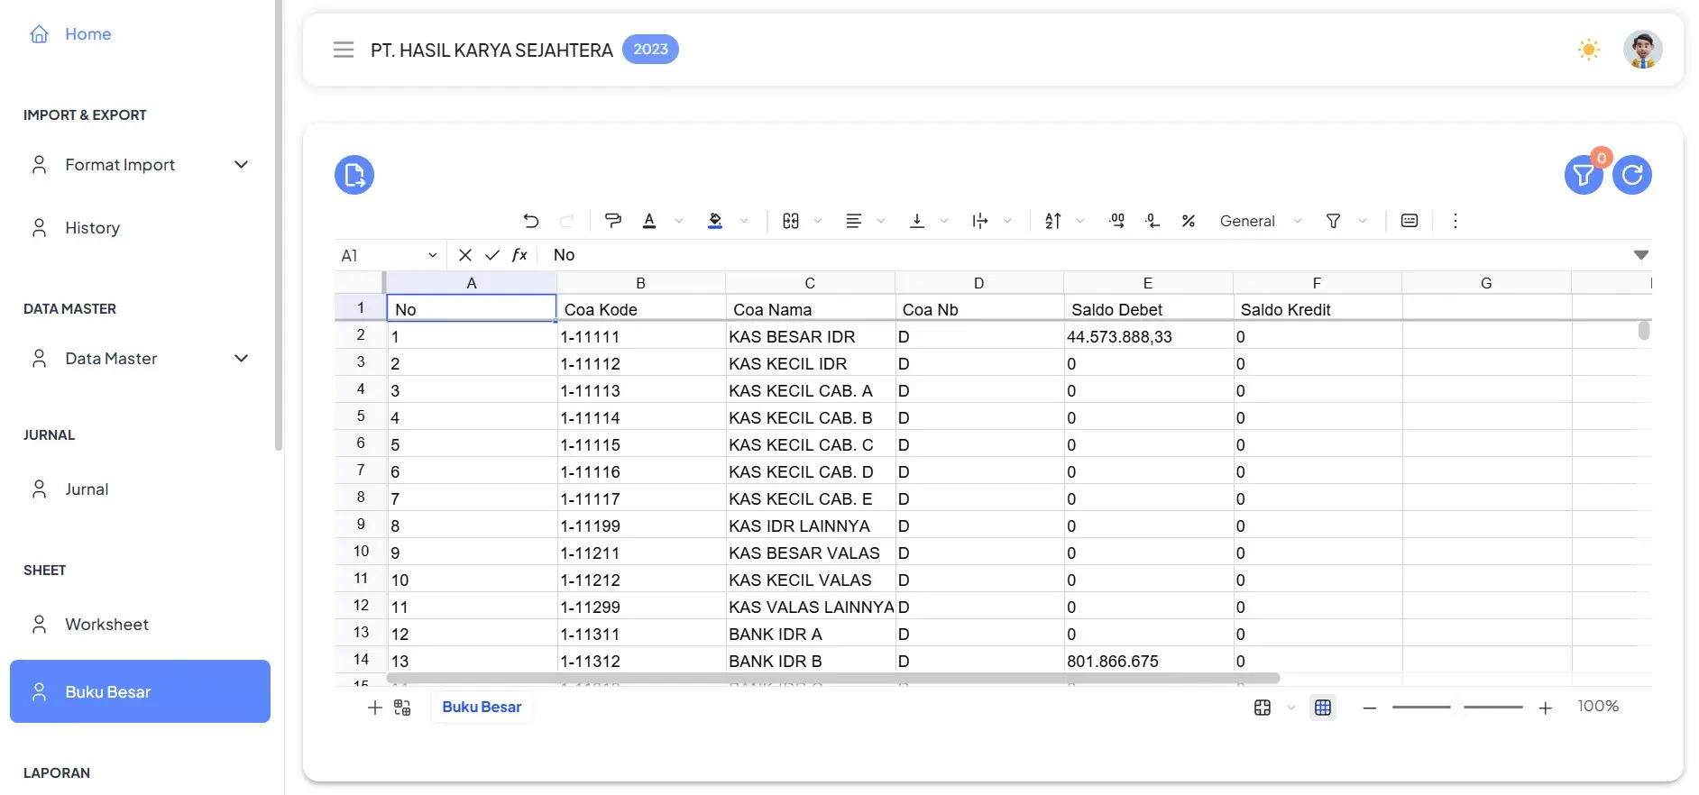
Task: Click the merge cells icon
Action: 791,221
